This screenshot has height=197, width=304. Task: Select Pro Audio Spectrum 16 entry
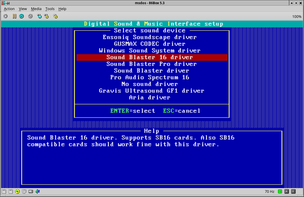click(150, 77)
